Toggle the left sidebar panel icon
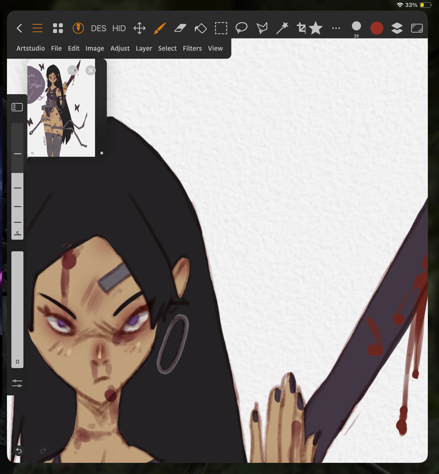 pyautogui.click(x=17, y=107)
